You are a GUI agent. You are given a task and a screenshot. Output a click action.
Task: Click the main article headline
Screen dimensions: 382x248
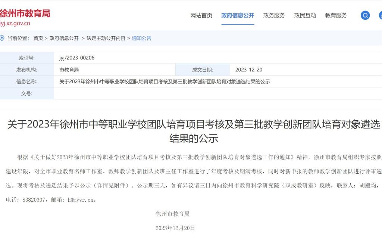[x=194, y=131]
